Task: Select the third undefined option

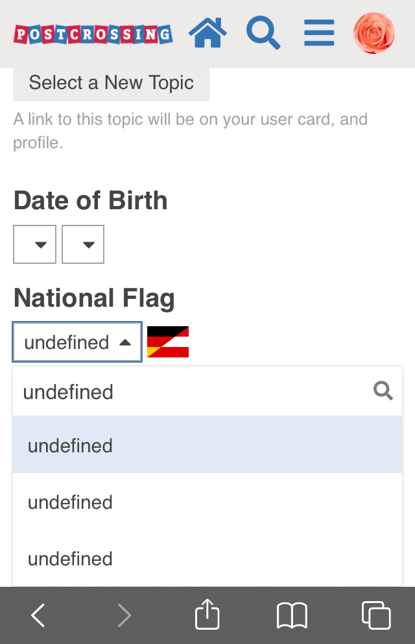Action: point(207,558)
